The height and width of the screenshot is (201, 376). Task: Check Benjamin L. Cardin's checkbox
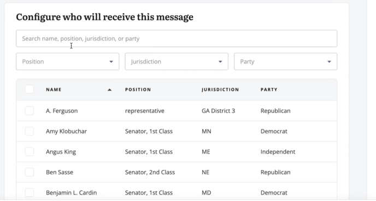click(x=30, y=193)
